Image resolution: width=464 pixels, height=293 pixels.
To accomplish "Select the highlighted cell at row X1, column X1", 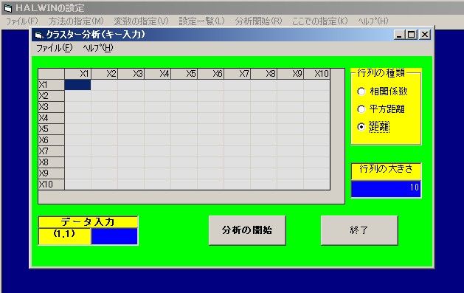I will point(78,85).
